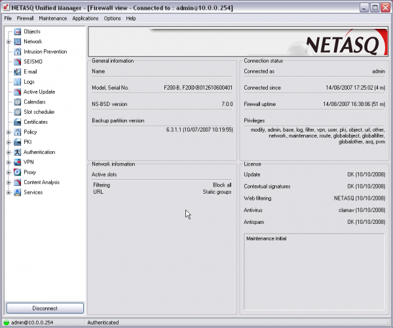Click the Antispam OK license value

(366, 222)
